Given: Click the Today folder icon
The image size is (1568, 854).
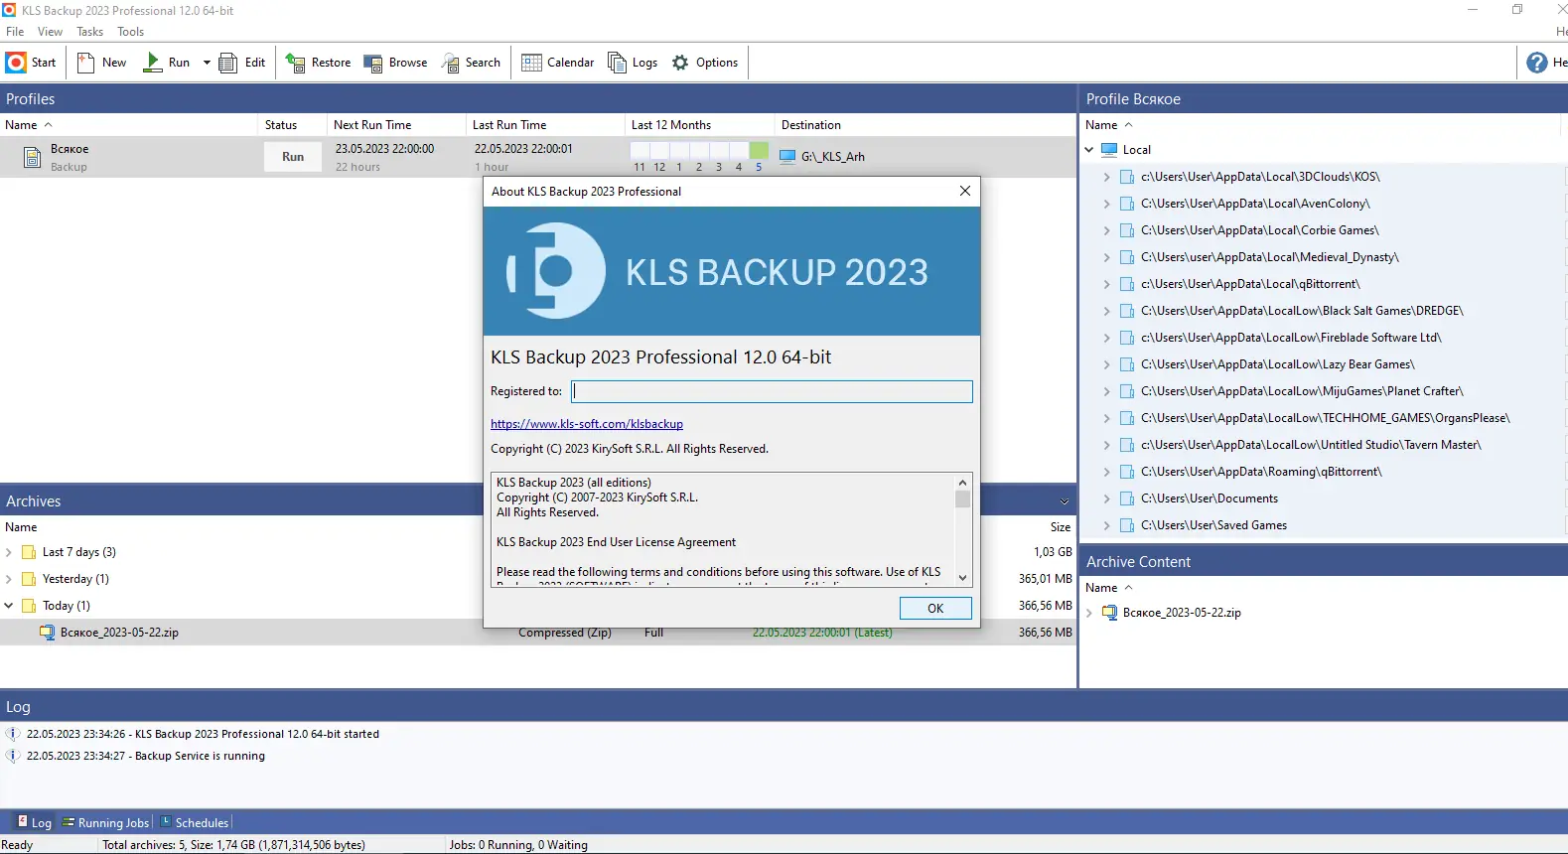Looking at the screenshot, I should [29, 606].
